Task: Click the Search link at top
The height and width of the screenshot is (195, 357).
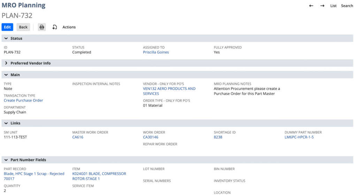Action: pyautogui.click(x=347, y=6)
